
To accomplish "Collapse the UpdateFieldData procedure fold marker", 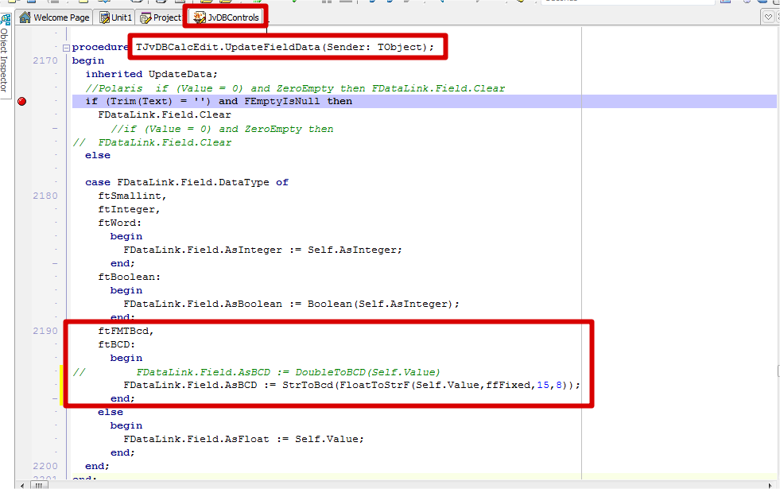I will pos(66,48).
